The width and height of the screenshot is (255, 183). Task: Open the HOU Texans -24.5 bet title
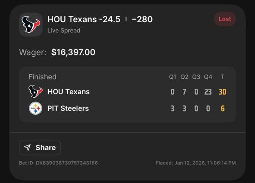pyautogui.click(x=84, y=19)
